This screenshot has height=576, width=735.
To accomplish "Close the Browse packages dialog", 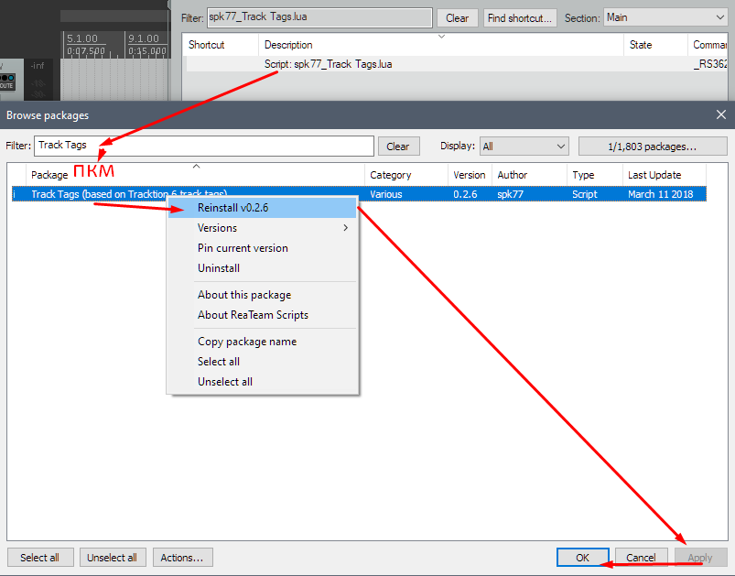I will point(721,114).
